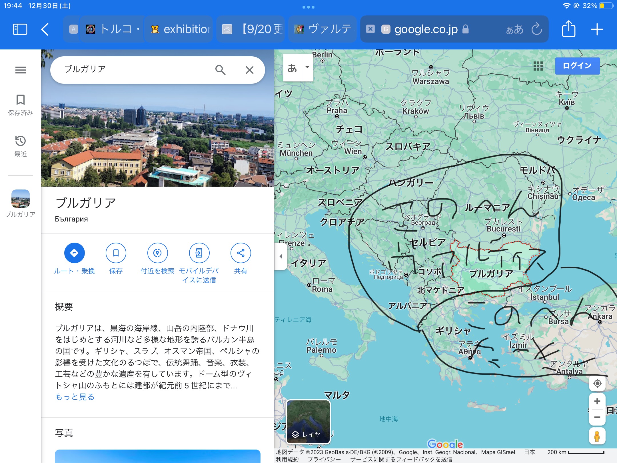
Task: Reload the google.co.jp page
Action: [537, 29]
